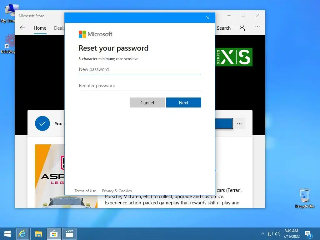Show hidden system tray icons

(x=262, y=234)
